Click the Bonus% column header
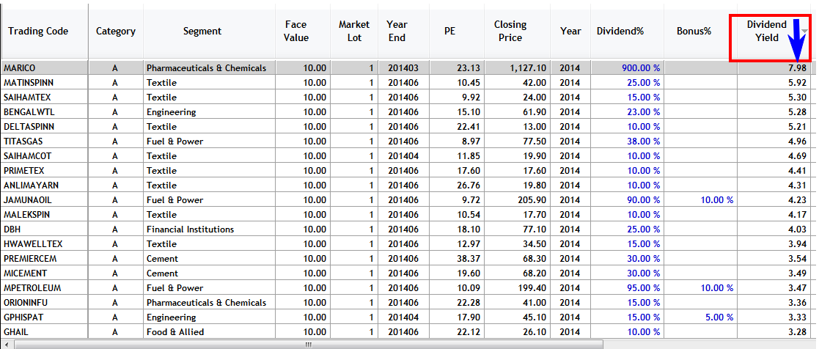The image size is (819, 349). (694, 32)
